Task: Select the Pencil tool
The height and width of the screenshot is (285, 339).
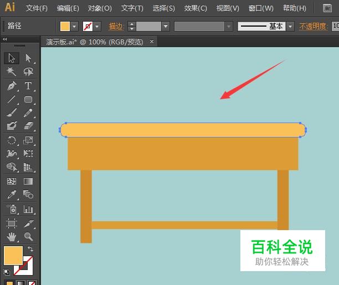Action: (x=28, y=113)
